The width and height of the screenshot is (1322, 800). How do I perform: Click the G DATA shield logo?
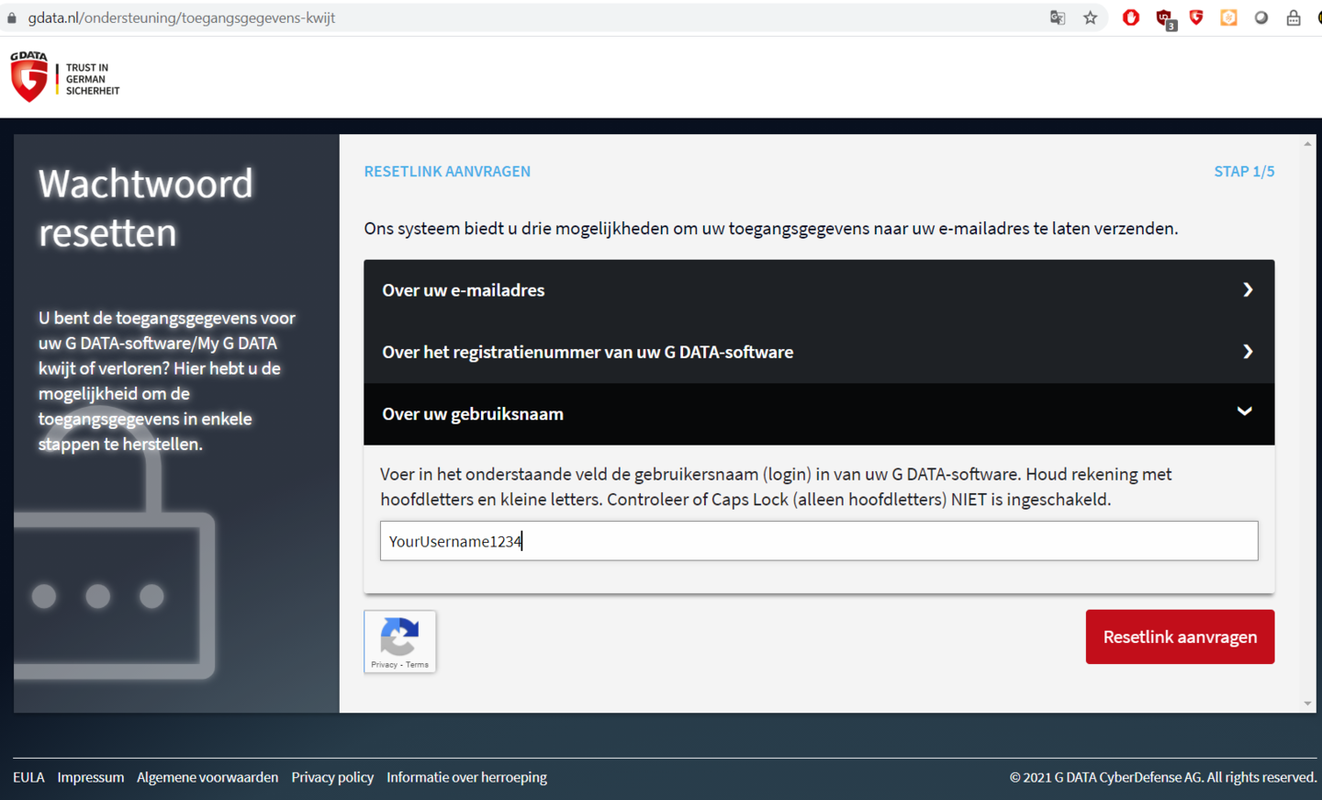28,76
